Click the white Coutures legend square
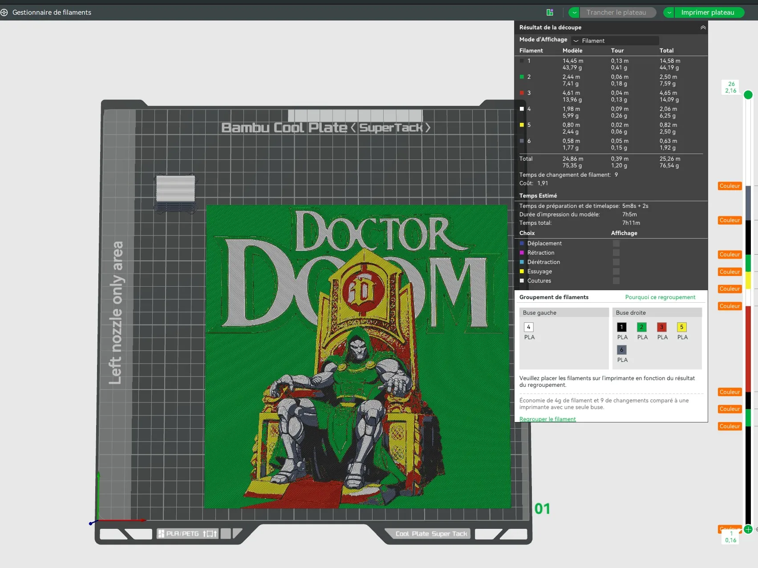The width and height of the screenshot is (758, 568). (x=522, y=281)
